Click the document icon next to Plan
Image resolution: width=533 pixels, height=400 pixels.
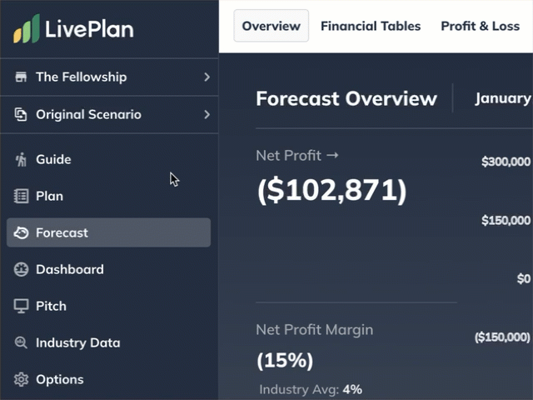tap(21, 196)
